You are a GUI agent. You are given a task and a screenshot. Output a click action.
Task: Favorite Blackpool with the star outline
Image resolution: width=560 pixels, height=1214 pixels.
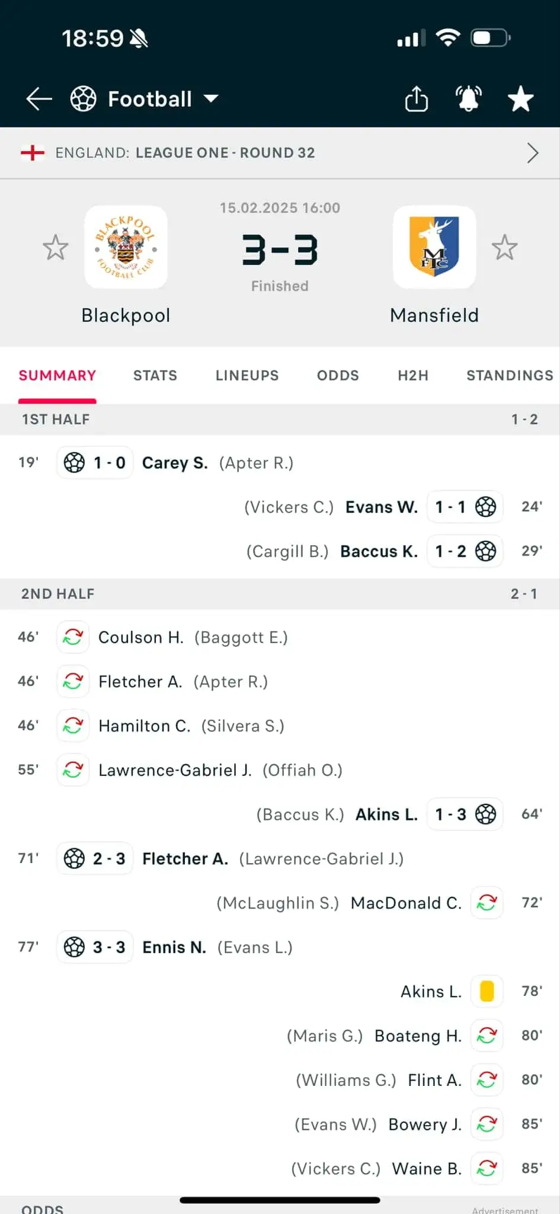[56, 247]
